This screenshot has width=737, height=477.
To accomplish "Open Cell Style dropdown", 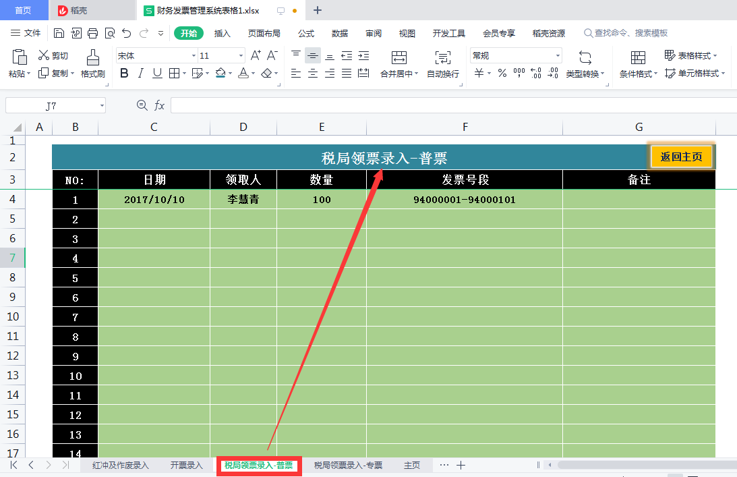I will (695, 74).
